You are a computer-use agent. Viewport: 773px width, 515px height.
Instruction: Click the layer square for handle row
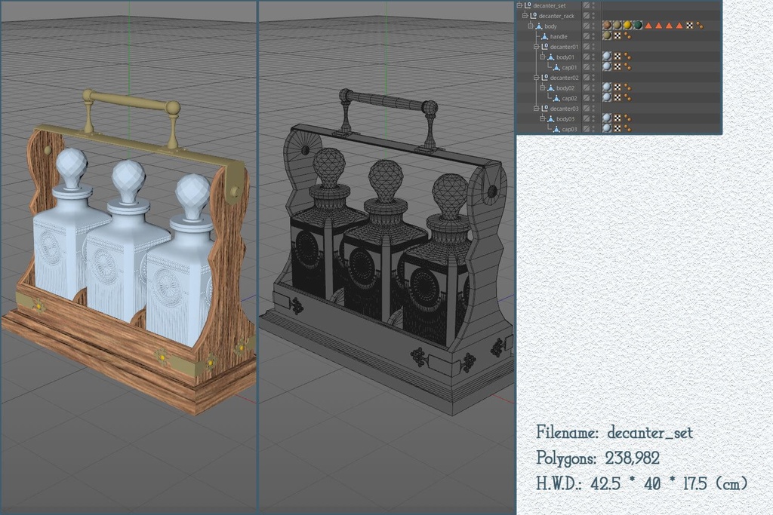tap(586, 36)
